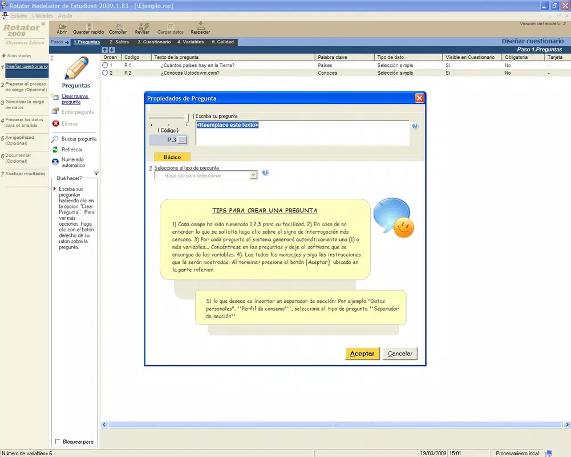Click the row text ¿Cuántos países hay en la Tierra?

(x=198, y=65)
